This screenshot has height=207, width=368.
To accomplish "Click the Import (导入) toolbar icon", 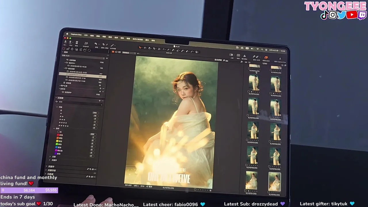I will 65,42.
